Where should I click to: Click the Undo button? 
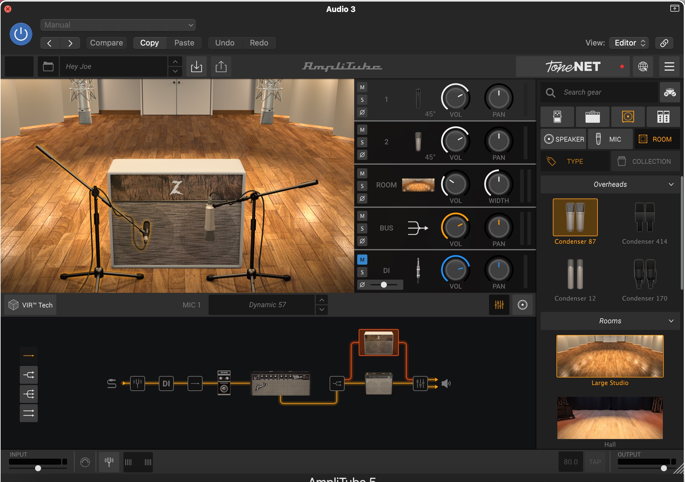click(225, 43)
